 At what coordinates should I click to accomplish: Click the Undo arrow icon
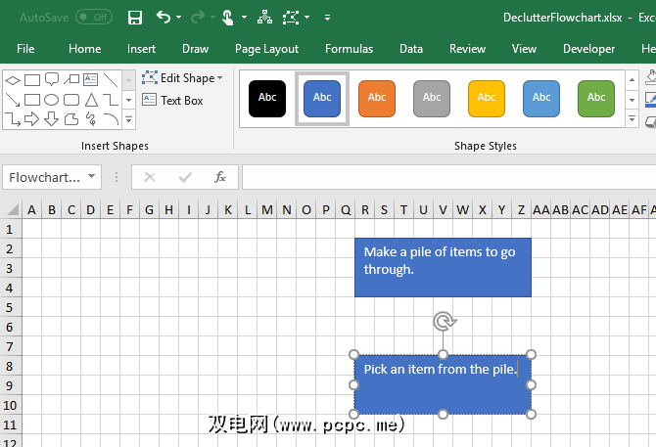point(164,18)
